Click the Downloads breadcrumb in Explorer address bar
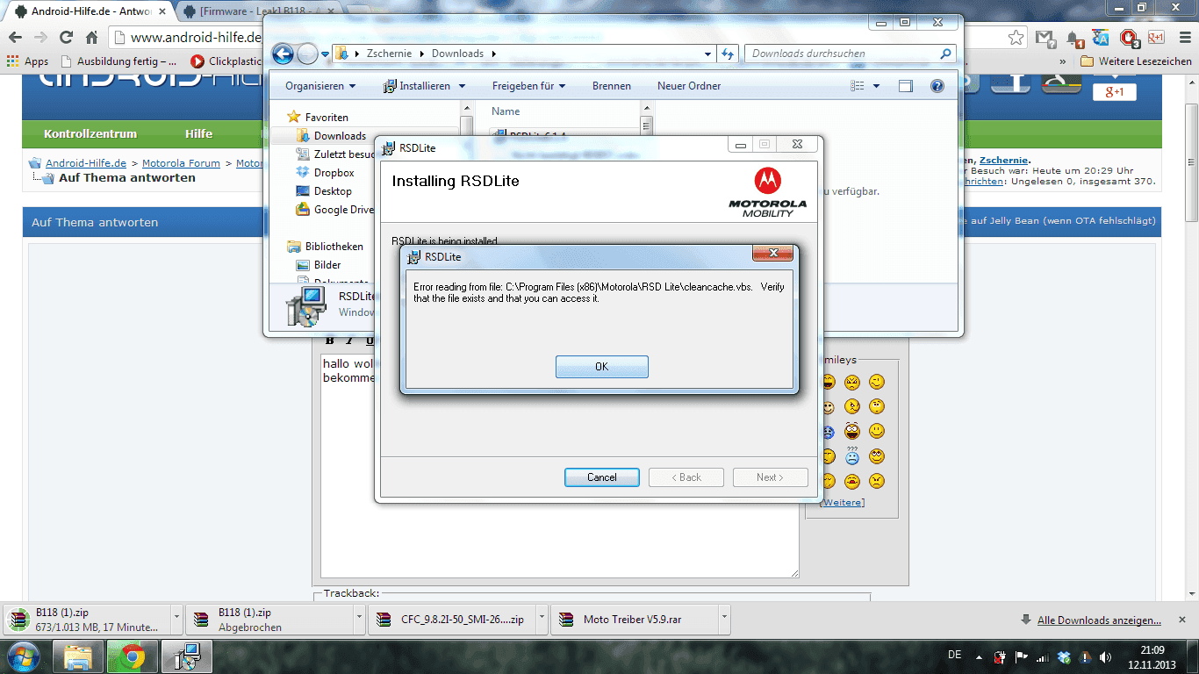This screenshot has height=674, width=1199. (x=457, y=54)
